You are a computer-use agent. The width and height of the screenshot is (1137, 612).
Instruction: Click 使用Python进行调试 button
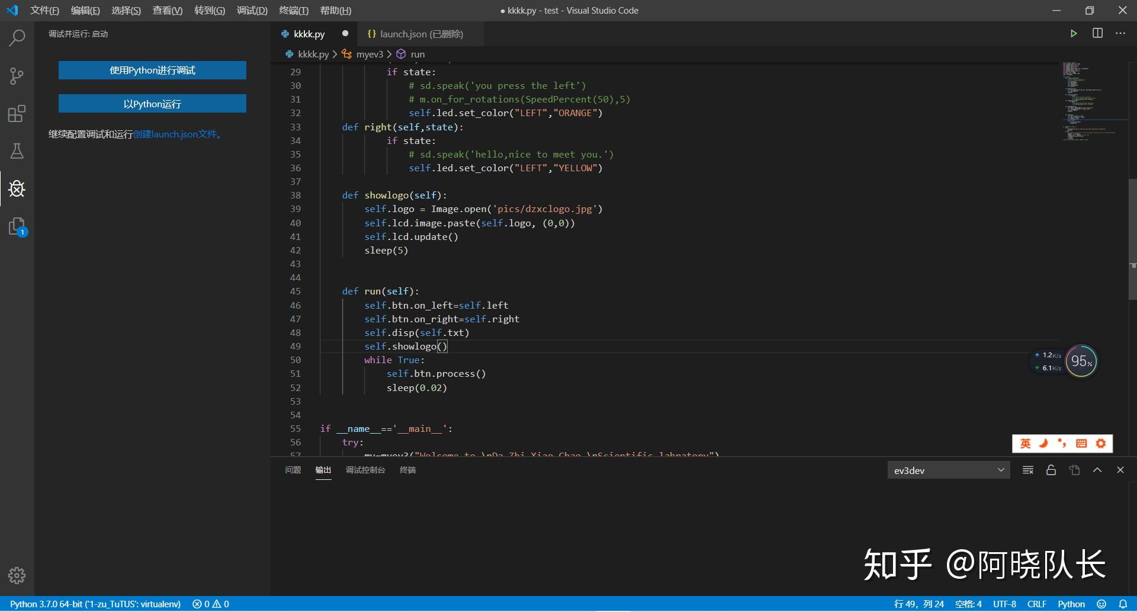pyautogui.click(x=152, y=70)
